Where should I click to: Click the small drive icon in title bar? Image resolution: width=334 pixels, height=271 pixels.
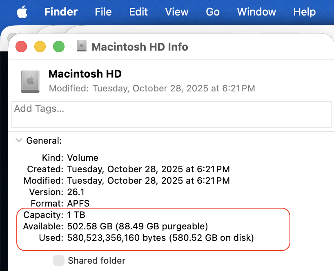coord(82,46)
